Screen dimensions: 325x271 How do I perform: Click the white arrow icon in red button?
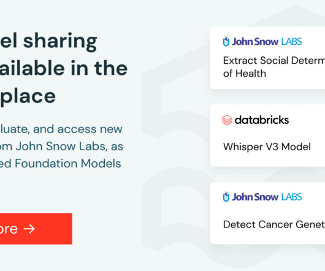[29, 229]
